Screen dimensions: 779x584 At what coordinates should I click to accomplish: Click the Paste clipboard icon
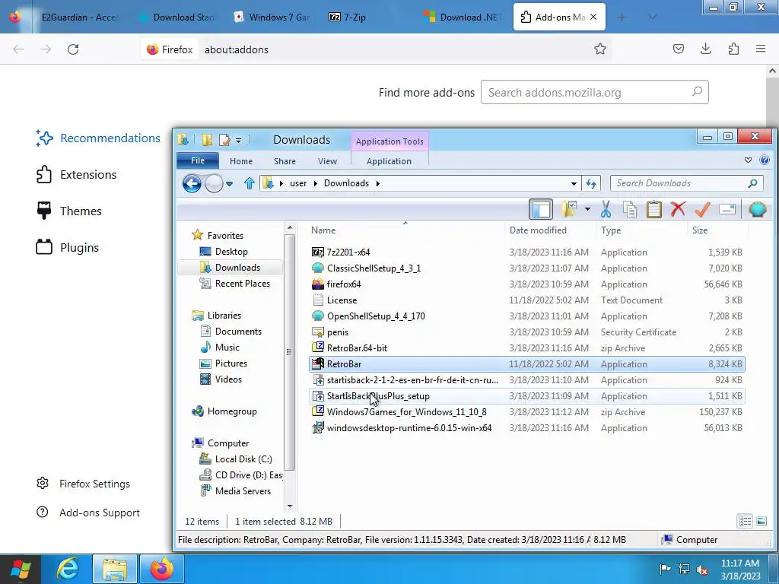coord(653,209)
